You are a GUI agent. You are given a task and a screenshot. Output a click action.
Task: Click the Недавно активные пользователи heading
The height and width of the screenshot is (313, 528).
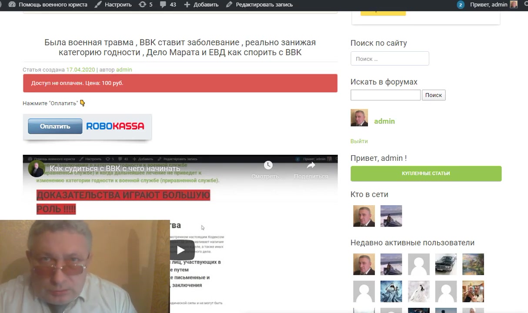[x=412, y=243]
